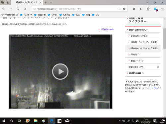Minimize the Edge window
Screen dimensions: 166x124
point(147,3)
